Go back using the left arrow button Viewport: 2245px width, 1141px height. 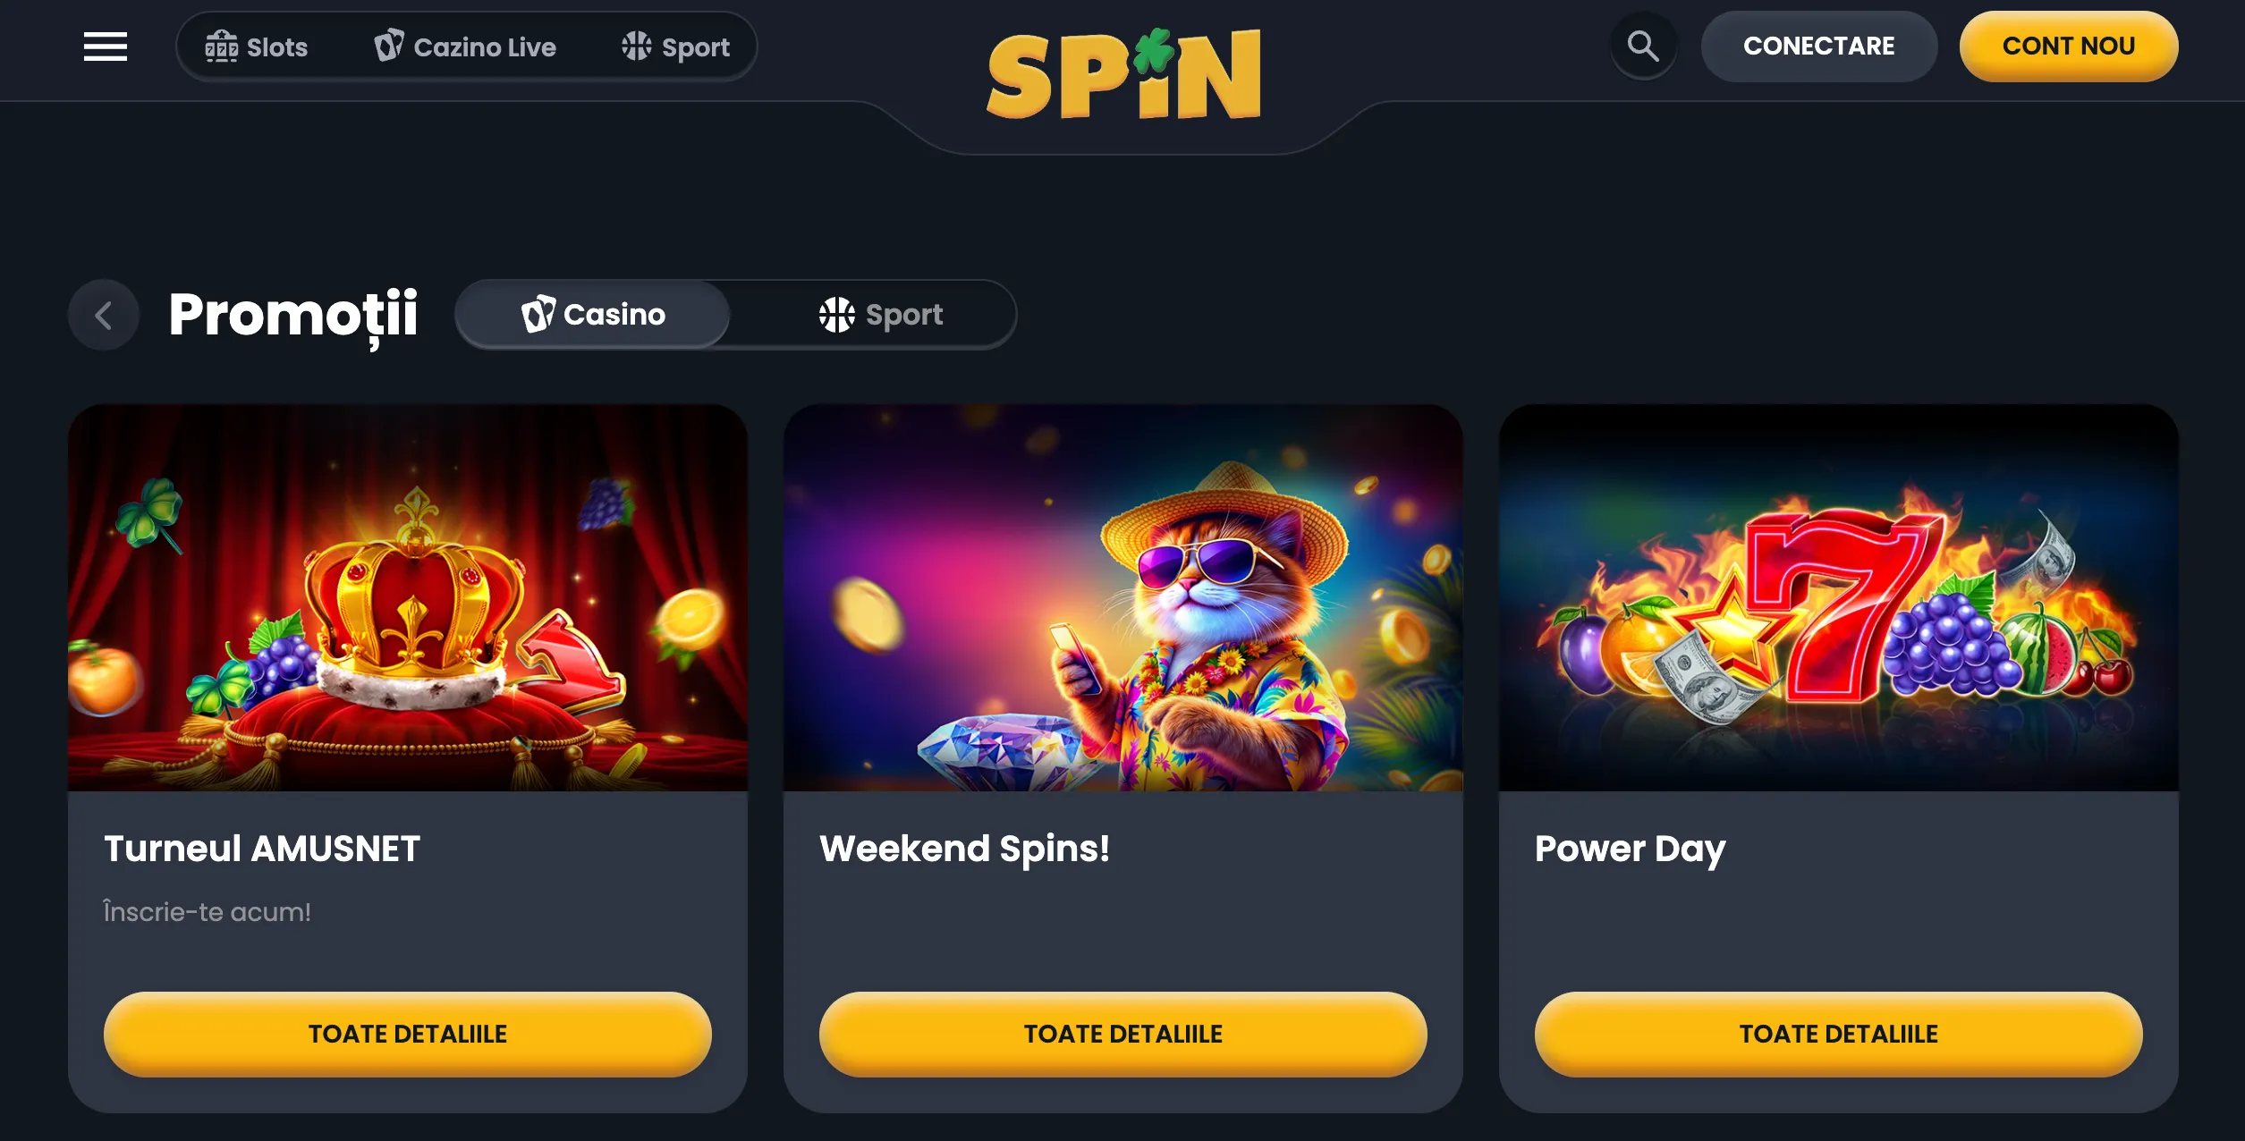coord(104,315)
